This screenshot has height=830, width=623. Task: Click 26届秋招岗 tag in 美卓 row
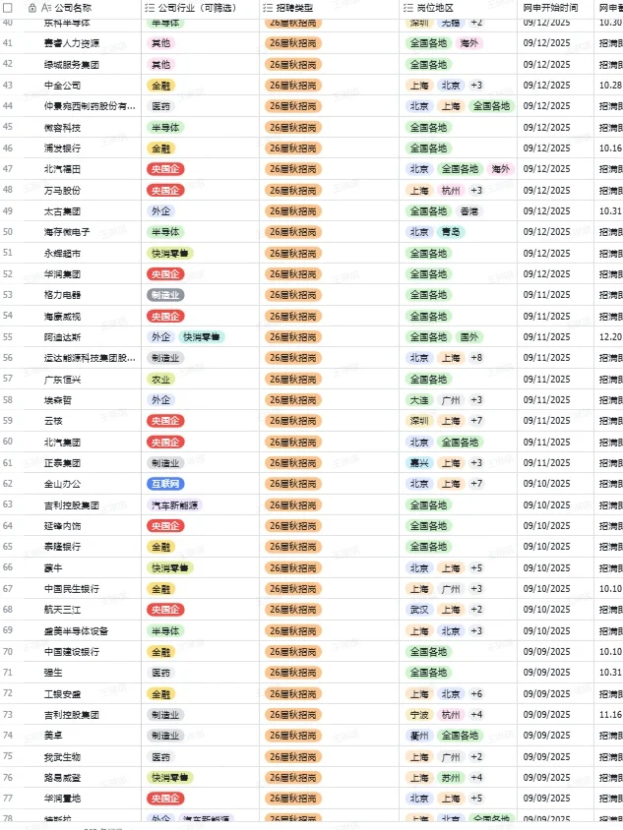tap(293, 736)
